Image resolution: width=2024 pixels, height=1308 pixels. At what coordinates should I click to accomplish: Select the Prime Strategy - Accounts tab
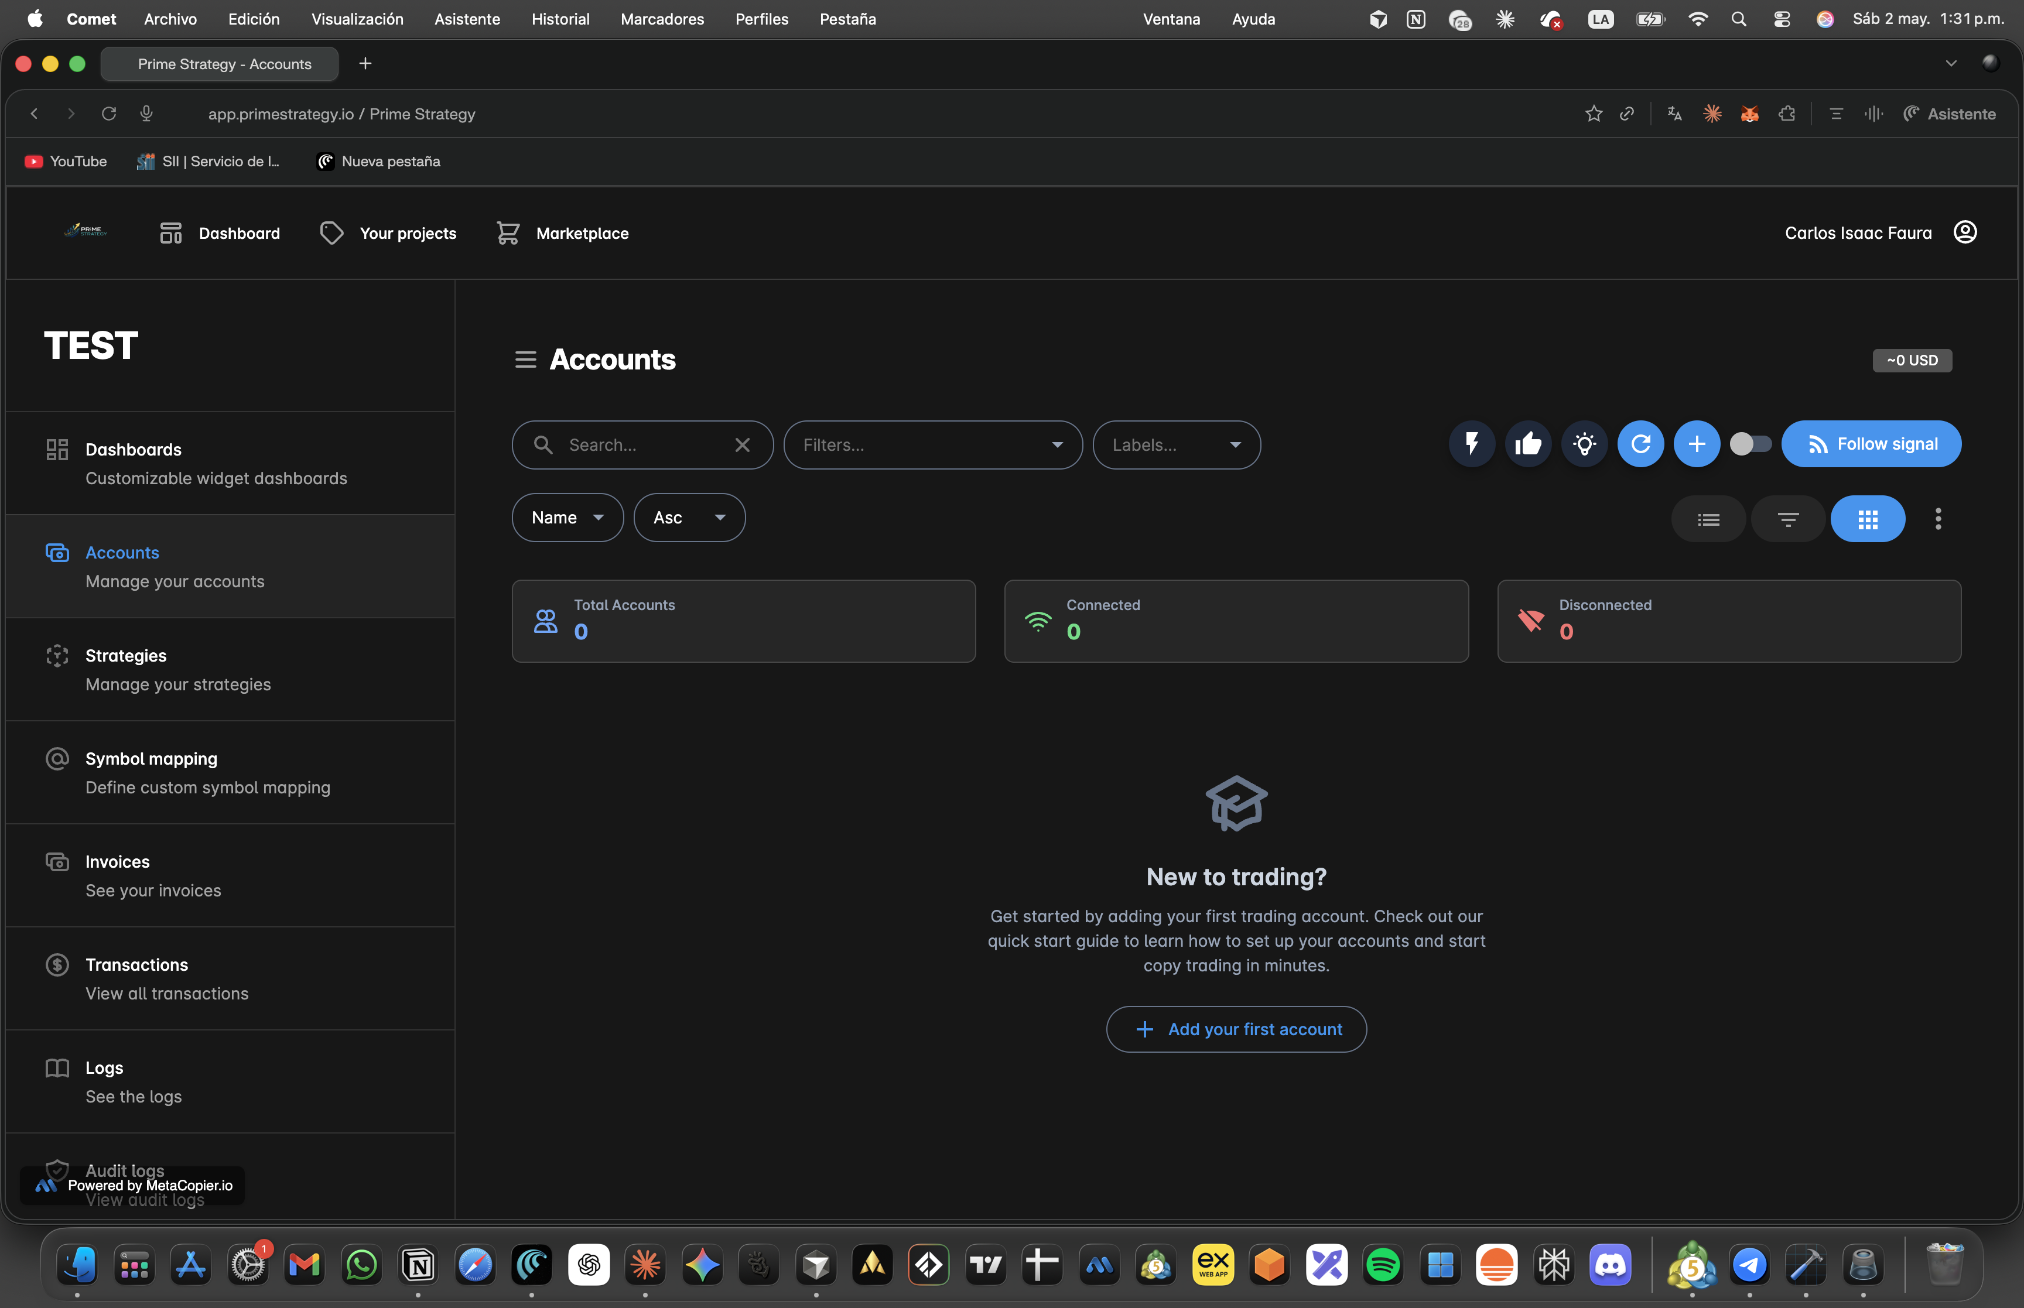click(219, 64)
